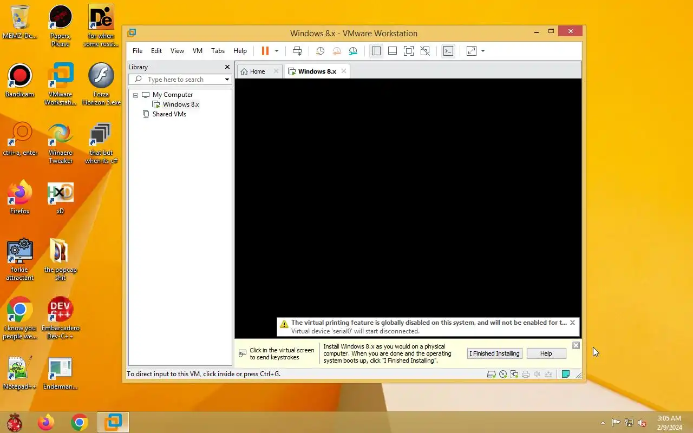Open the Tabs menu
The height and width of the screenshot is (433, 693).
point(218,51)
